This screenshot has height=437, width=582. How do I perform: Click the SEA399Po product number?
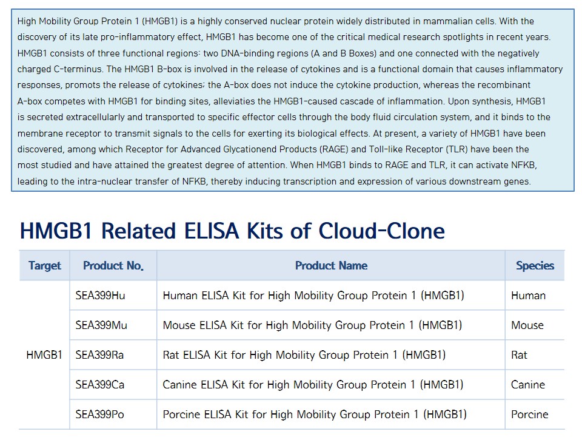pyautogui.click(x=99, y=415)
